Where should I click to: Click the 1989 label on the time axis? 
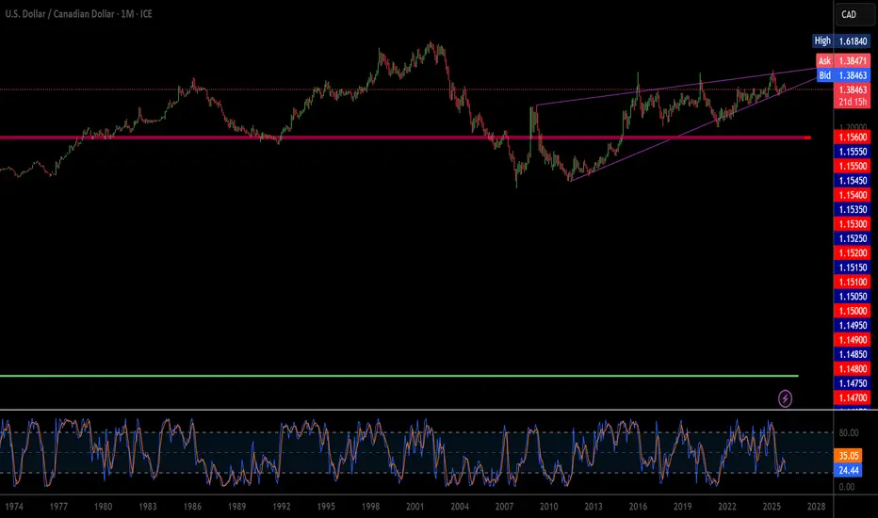click(x=236, y=507)
